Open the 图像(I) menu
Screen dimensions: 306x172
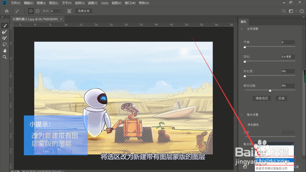41,3
